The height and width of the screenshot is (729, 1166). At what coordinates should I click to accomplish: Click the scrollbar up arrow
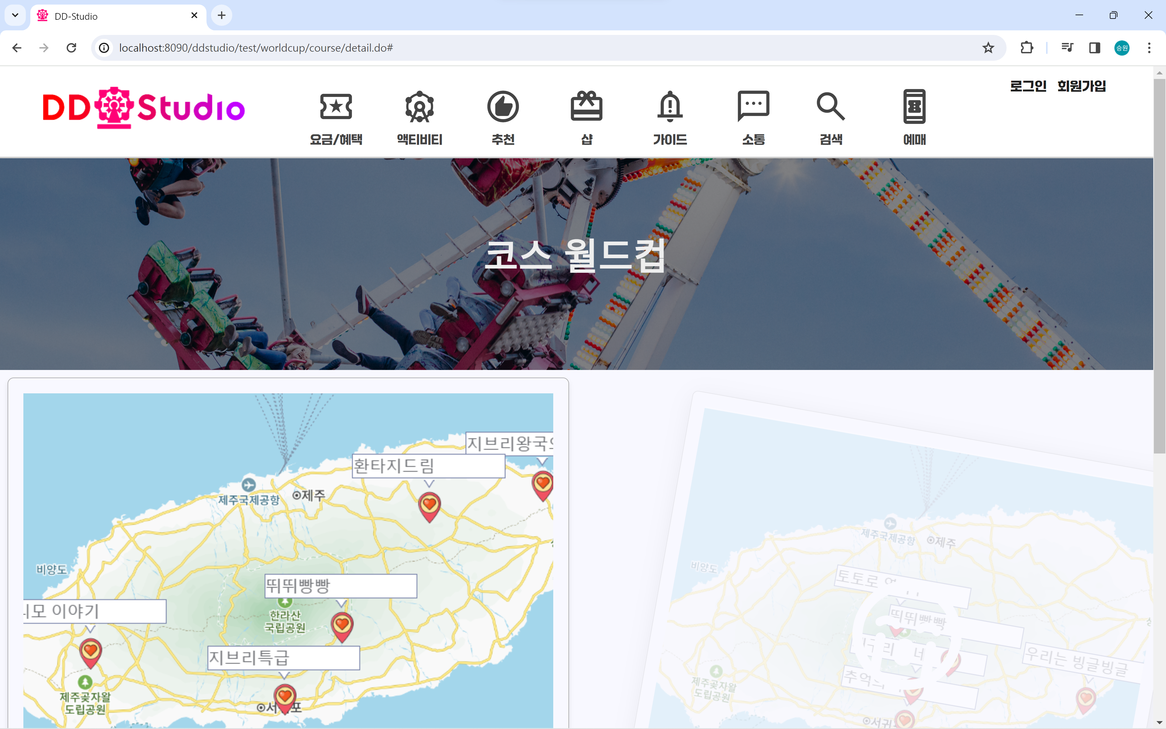[x=1159, y=73]
